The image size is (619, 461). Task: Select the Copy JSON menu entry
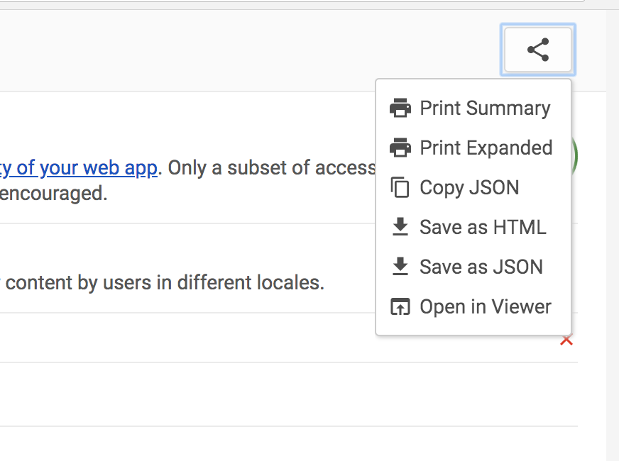(x=469, y=188)
